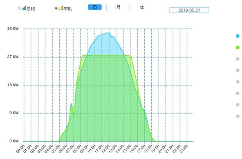Select the 单机 radio button
This screenshot has height=159, width=242.
56,8
